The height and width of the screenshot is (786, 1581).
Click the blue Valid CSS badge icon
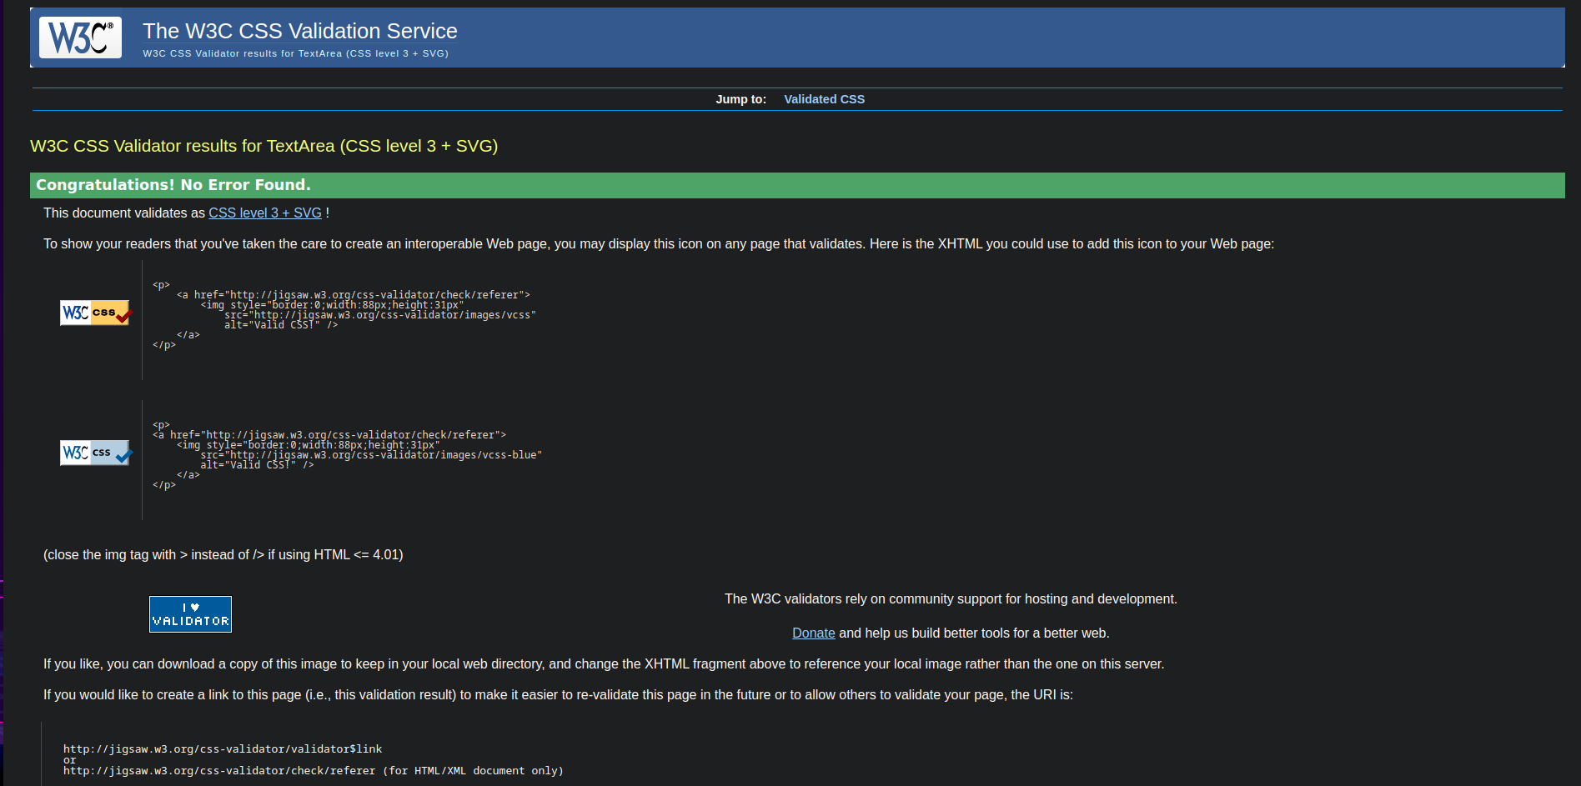pos(95,453)
